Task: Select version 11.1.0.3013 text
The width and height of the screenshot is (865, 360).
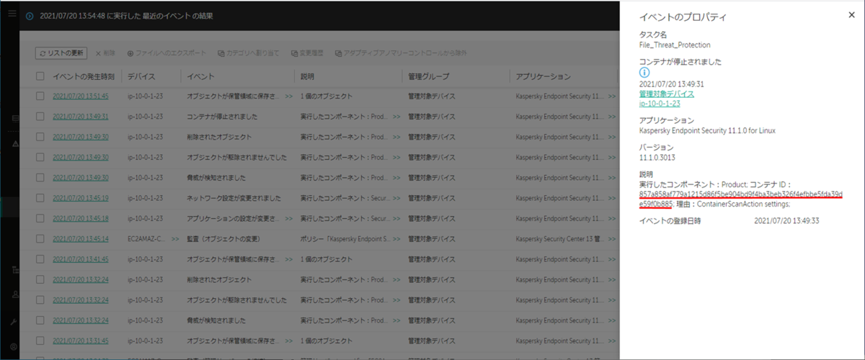Action: point(657,157)
